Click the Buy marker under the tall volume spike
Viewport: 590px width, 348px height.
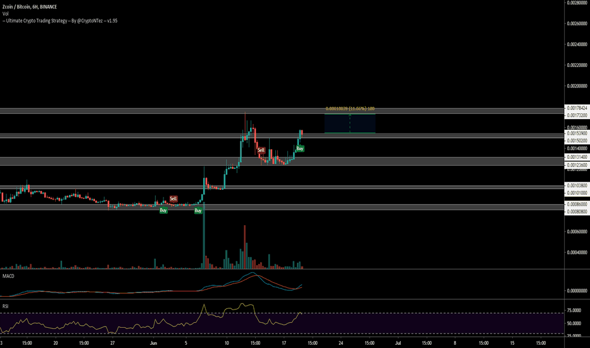point(198,211)
